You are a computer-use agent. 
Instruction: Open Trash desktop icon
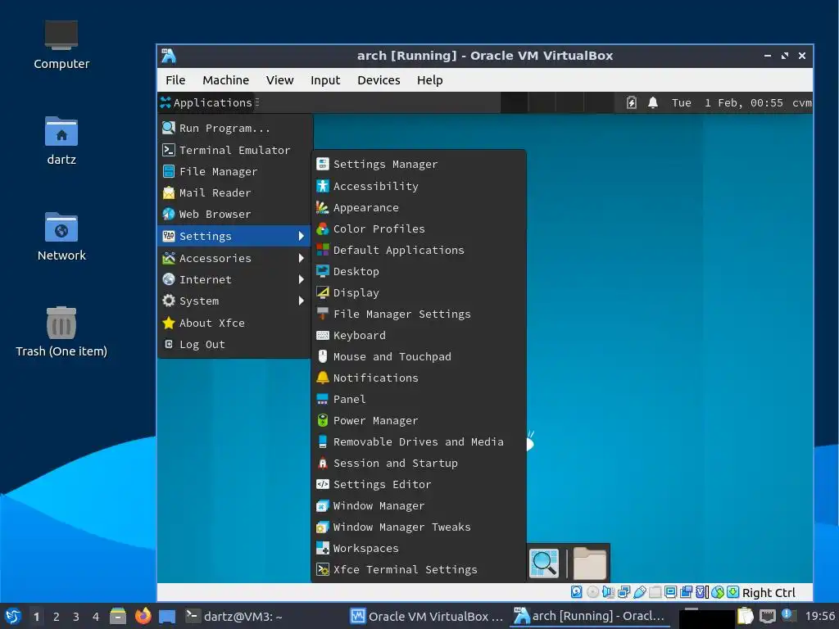tap(61, 332)
